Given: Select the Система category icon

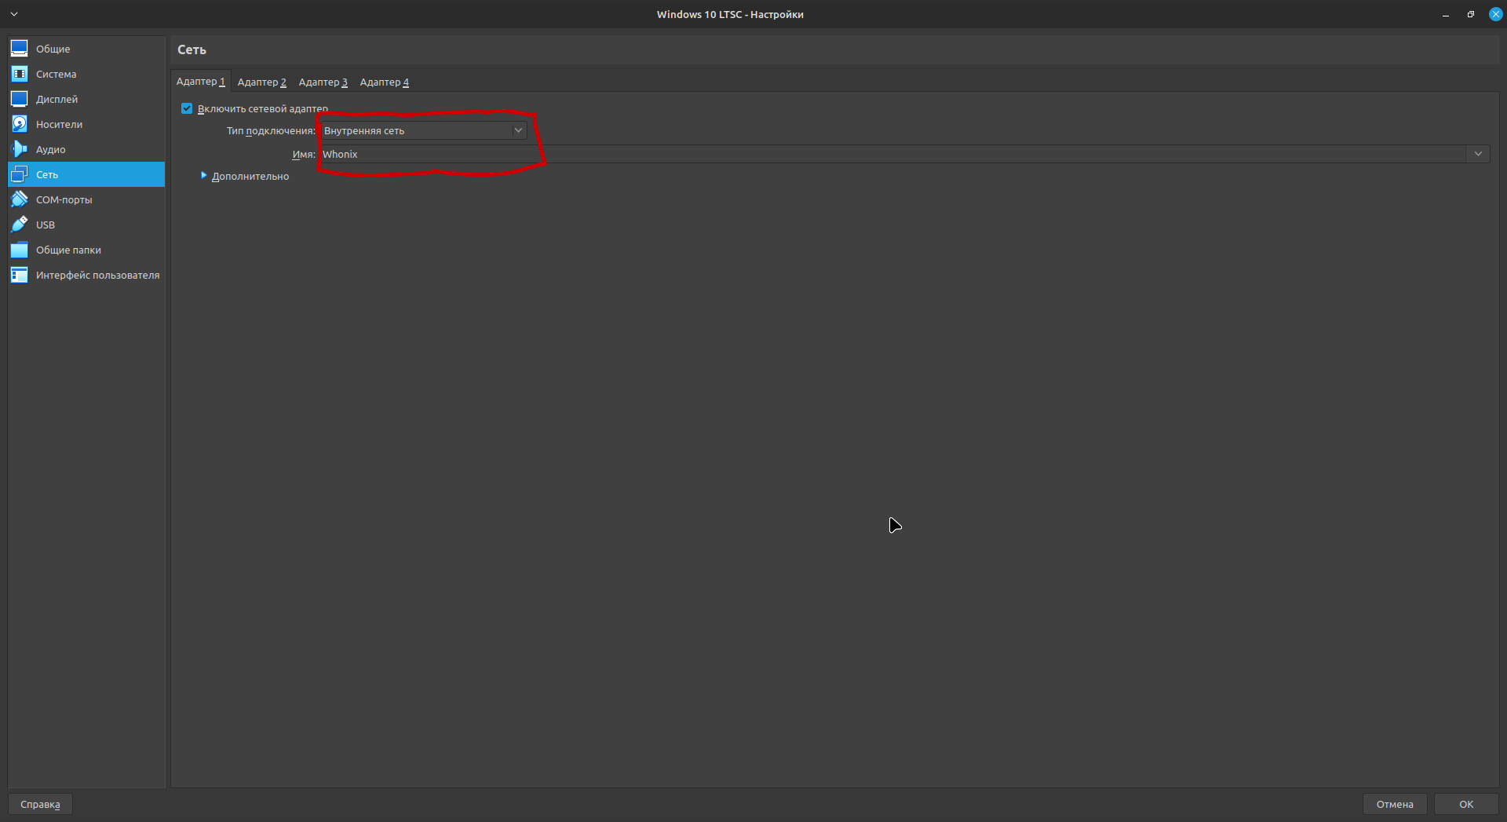Looking at the screenshot, I should (20, 74).
